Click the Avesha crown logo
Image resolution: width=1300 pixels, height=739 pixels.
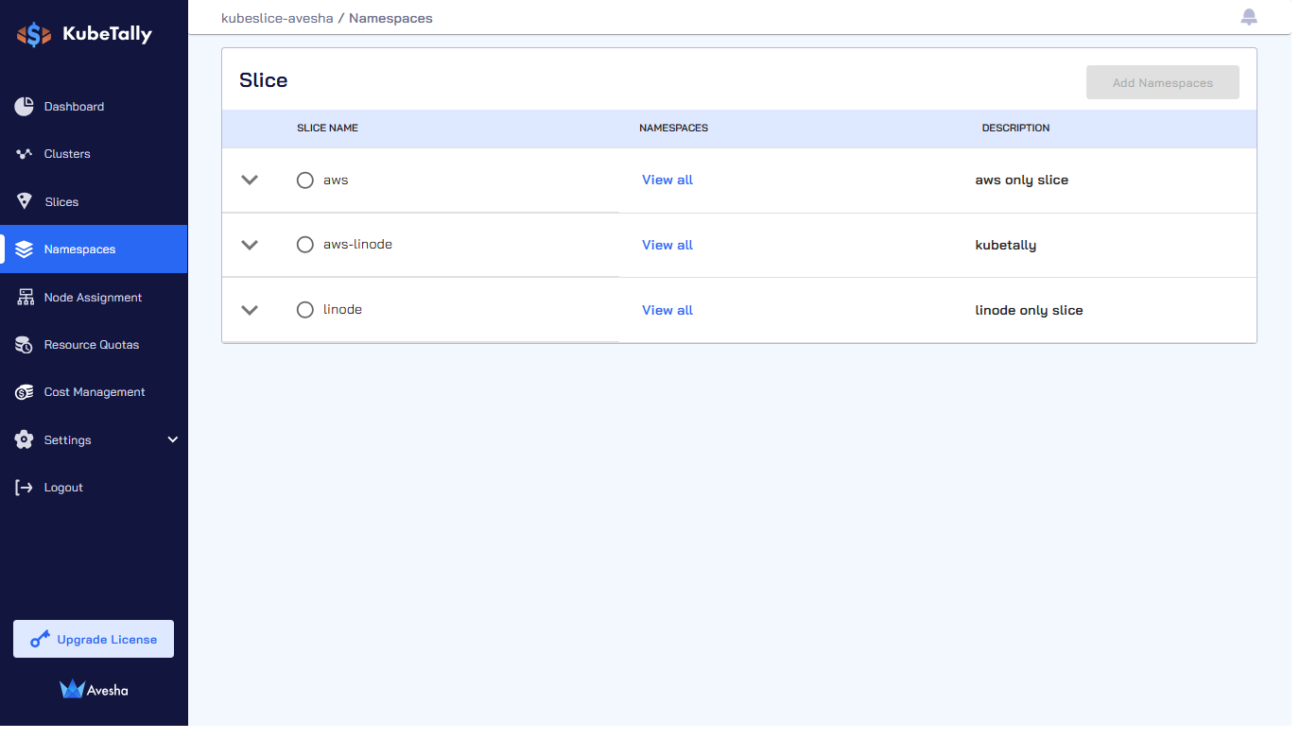click(72, 689)
